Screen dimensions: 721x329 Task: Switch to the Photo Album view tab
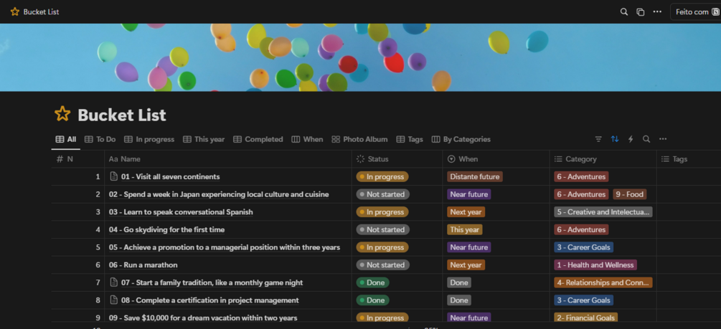[359, 139]
